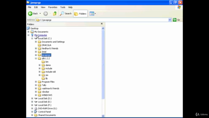Select the bin folder icon
Image resolution: width=209 pixels, height=118 pixels.
coord(43,62)
